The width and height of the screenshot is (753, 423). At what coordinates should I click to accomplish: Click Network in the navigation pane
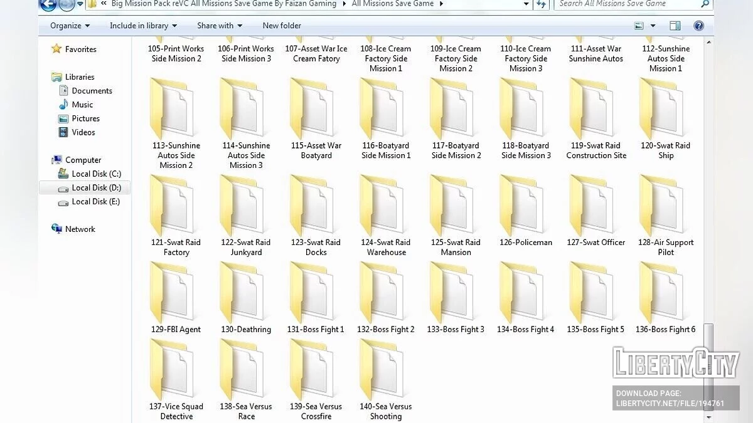[x=80, y=229]
